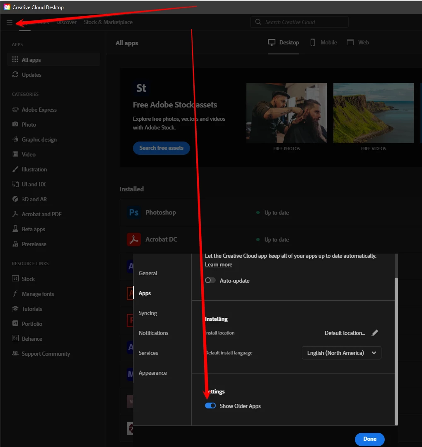Click the search magnifier icon
This screenshot has width=422, height=447.
coord(258,22)
